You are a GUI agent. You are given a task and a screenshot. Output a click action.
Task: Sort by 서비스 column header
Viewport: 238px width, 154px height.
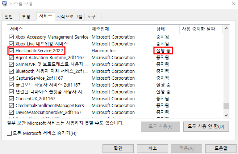point(48,29)
